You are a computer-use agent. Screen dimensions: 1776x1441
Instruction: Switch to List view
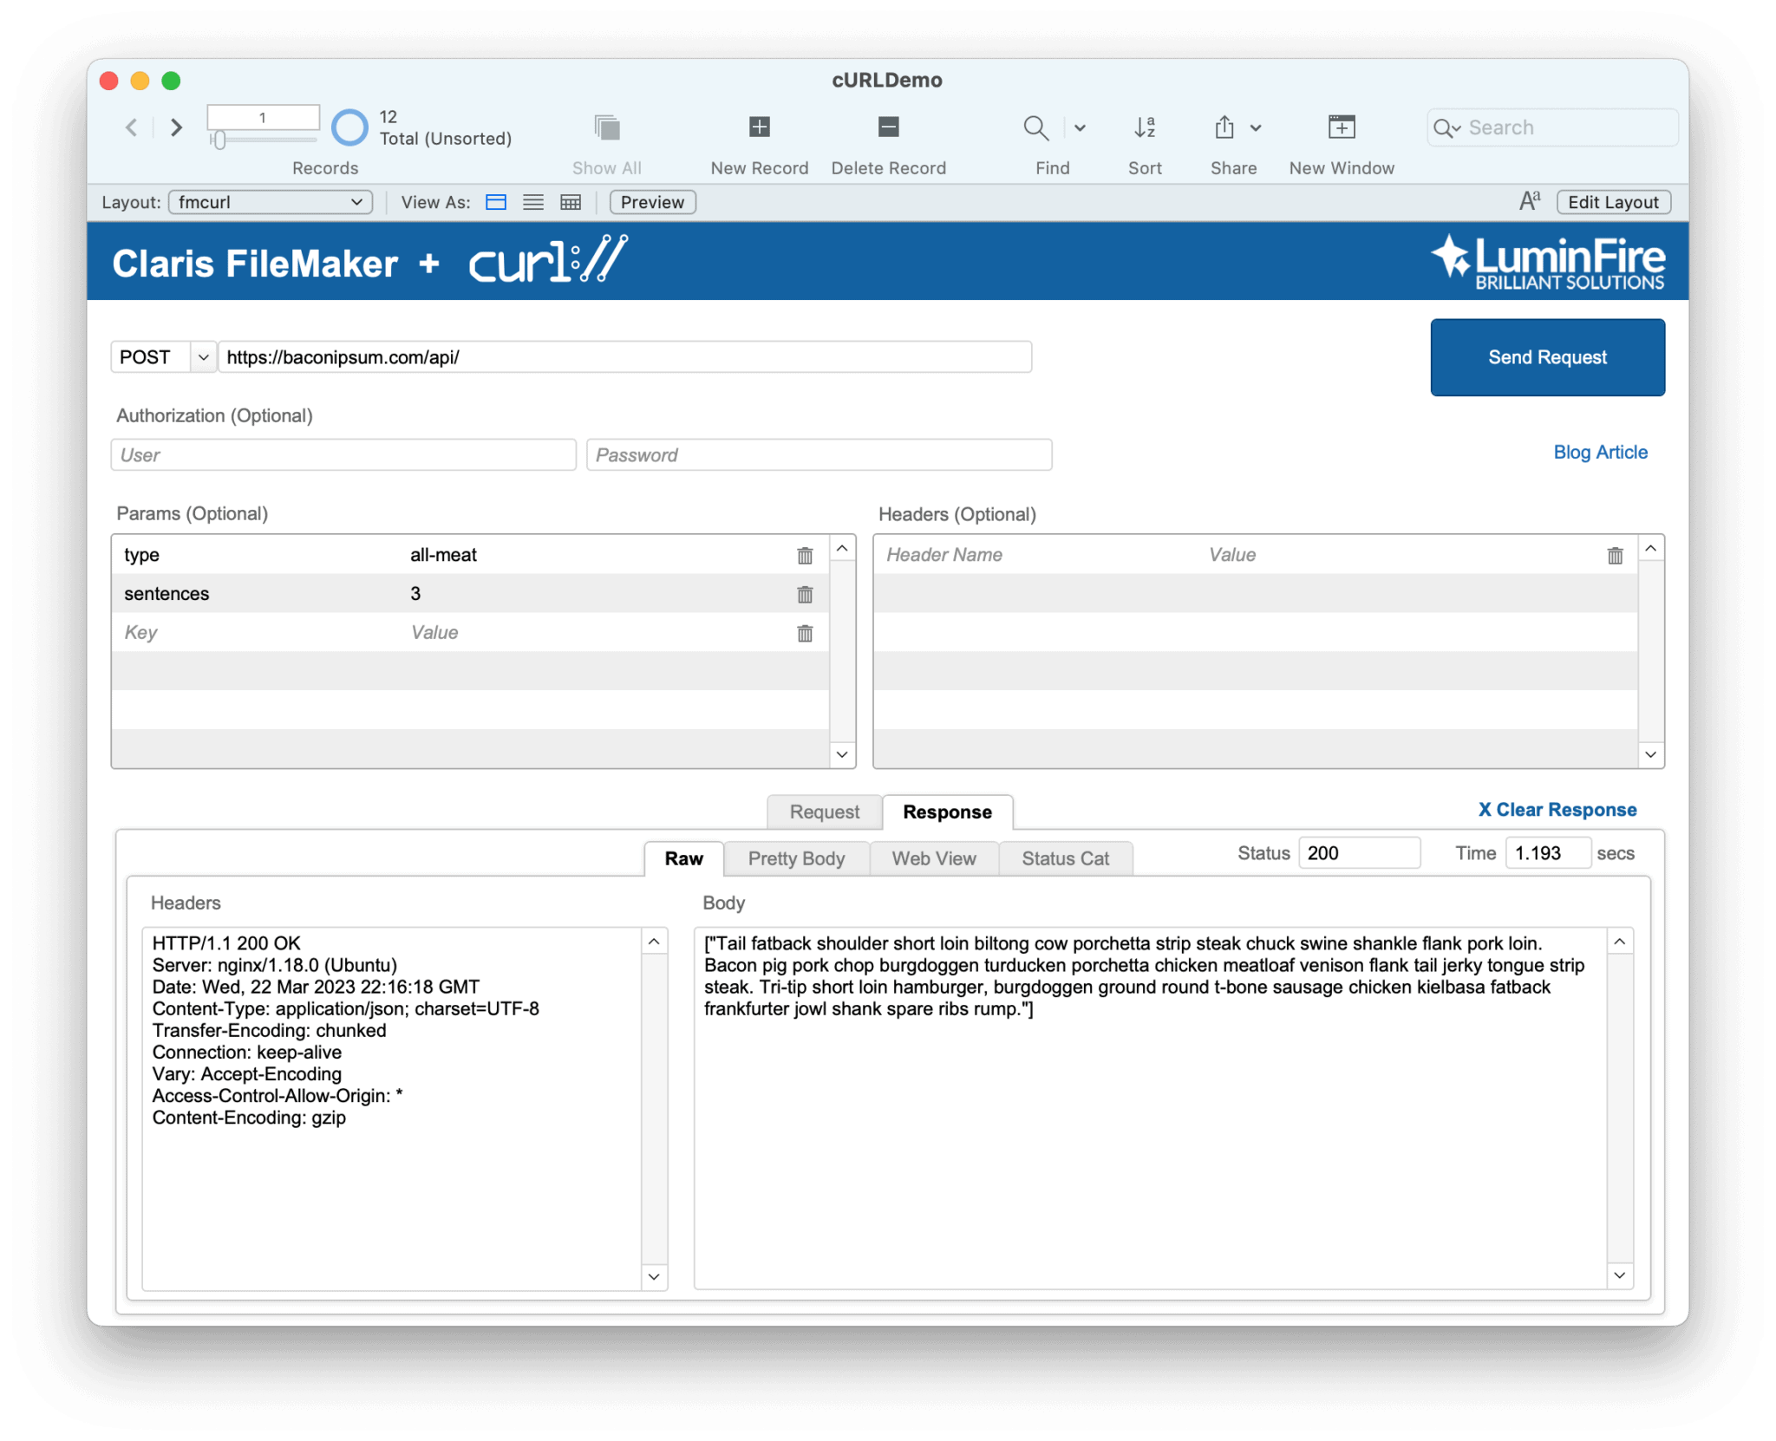coord(532,201)
